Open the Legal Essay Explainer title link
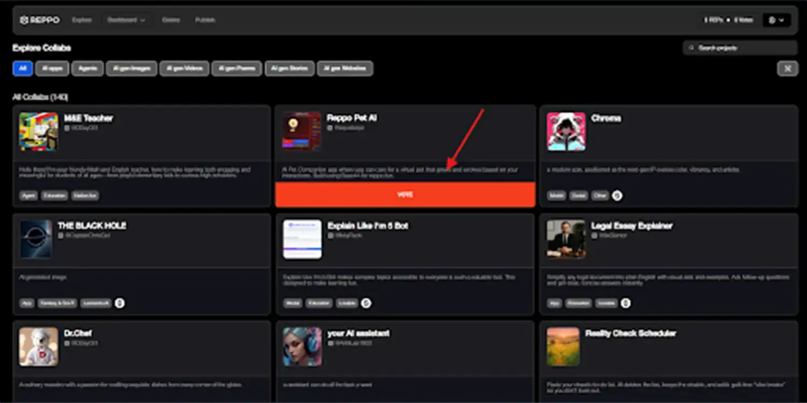 [x=632, y=226]
